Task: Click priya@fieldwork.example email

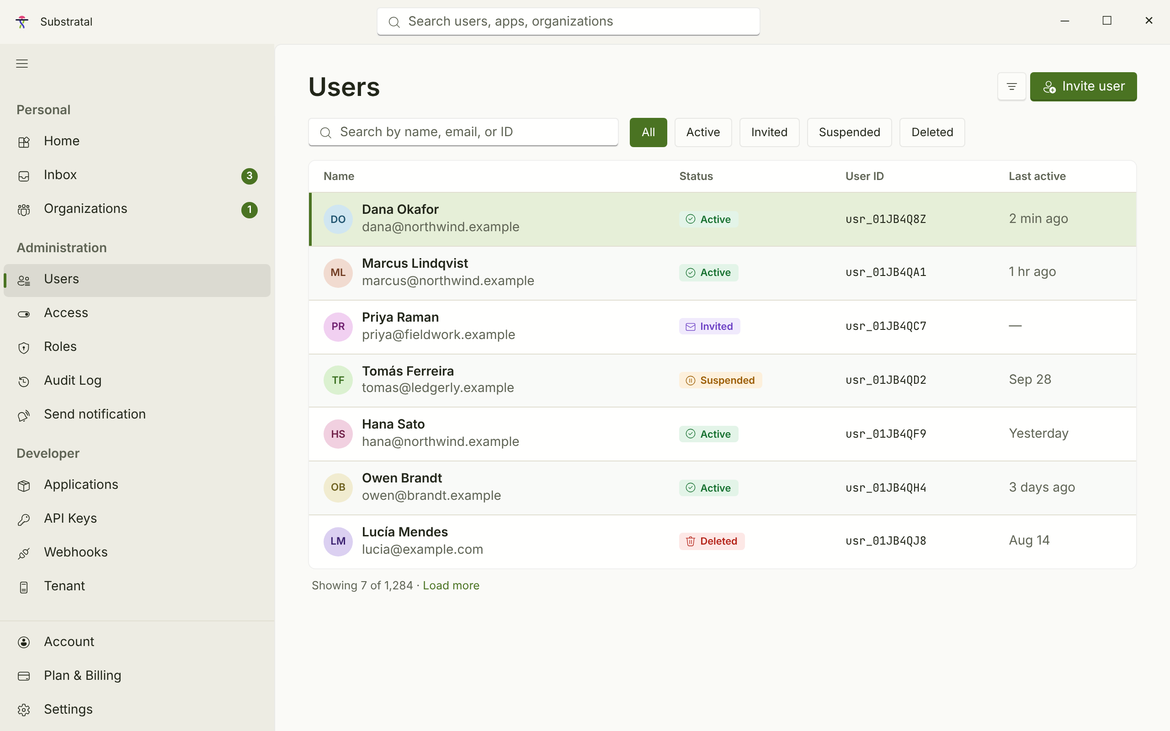Action: (x=438, y=334)
